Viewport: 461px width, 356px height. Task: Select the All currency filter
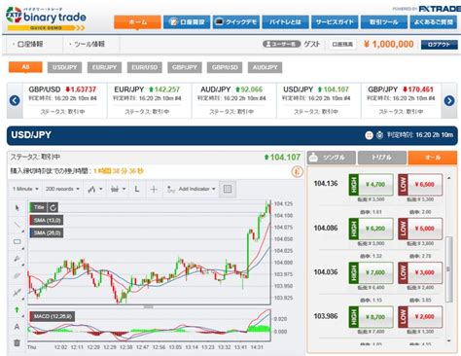tap(25, 67)
